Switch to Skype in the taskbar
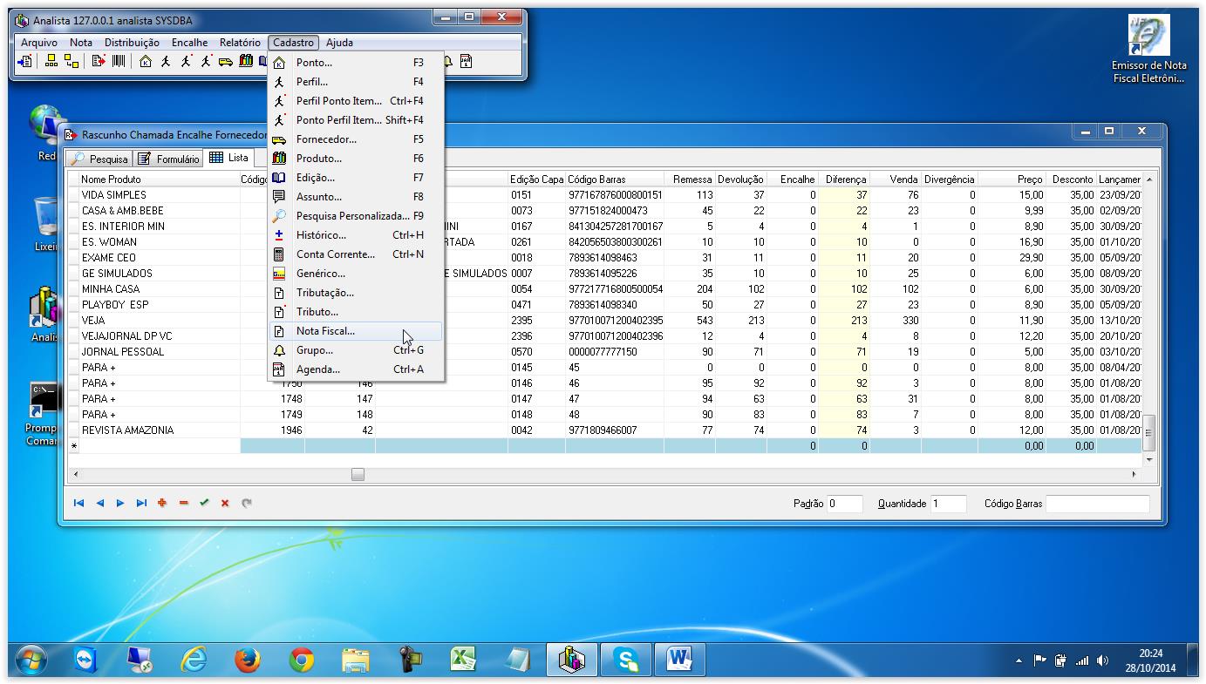1206x684 pixels. coord(626,660)
